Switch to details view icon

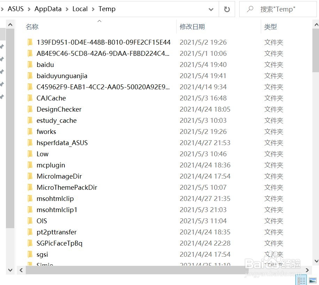tap(302, 280)
